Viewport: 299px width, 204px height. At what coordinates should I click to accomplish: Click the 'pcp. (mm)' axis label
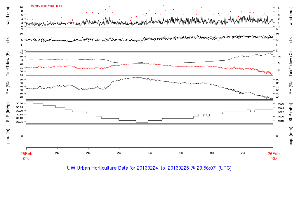pos(291,136)
